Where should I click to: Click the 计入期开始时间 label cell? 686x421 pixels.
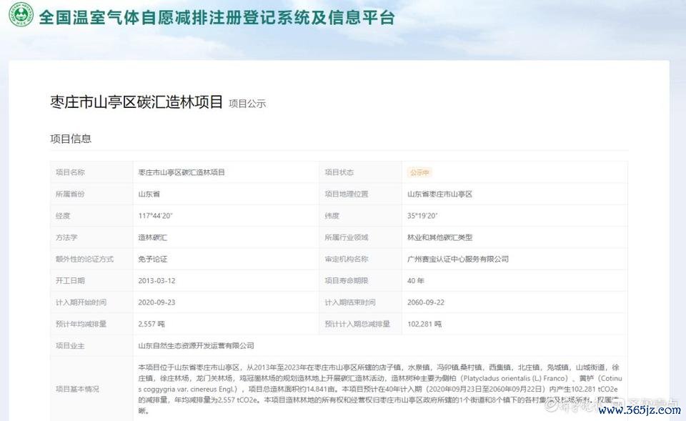coord(91,302)
